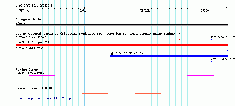This screenshot has height=106, width=235.
Task: Open PDE4D|NM_001165899 RefSeq gene label
Action: (x=30, y=73)
